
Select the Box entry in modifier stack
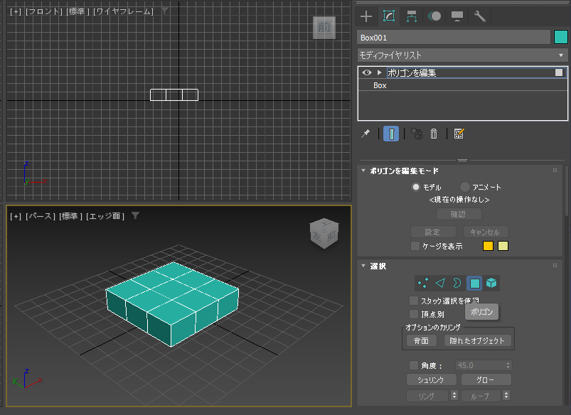pos(462,85)
